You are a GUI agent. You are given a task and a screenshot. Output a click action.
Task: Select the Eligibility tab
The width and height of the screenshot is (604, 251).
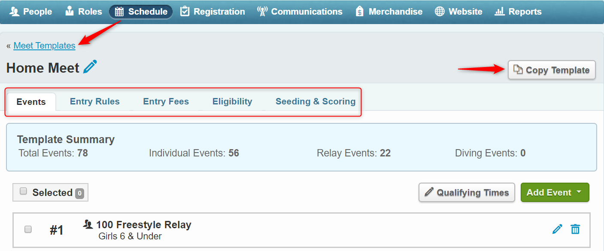232,101
